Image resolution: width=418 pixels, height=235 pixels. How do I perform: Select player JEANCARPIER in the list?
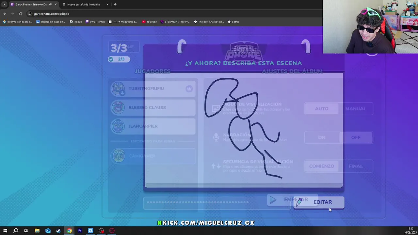(x=153, y=126)
